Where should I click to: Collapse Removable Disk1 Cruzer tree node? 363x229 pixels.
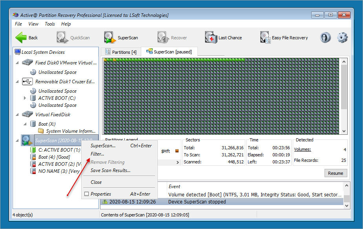[x=17, y=82]
